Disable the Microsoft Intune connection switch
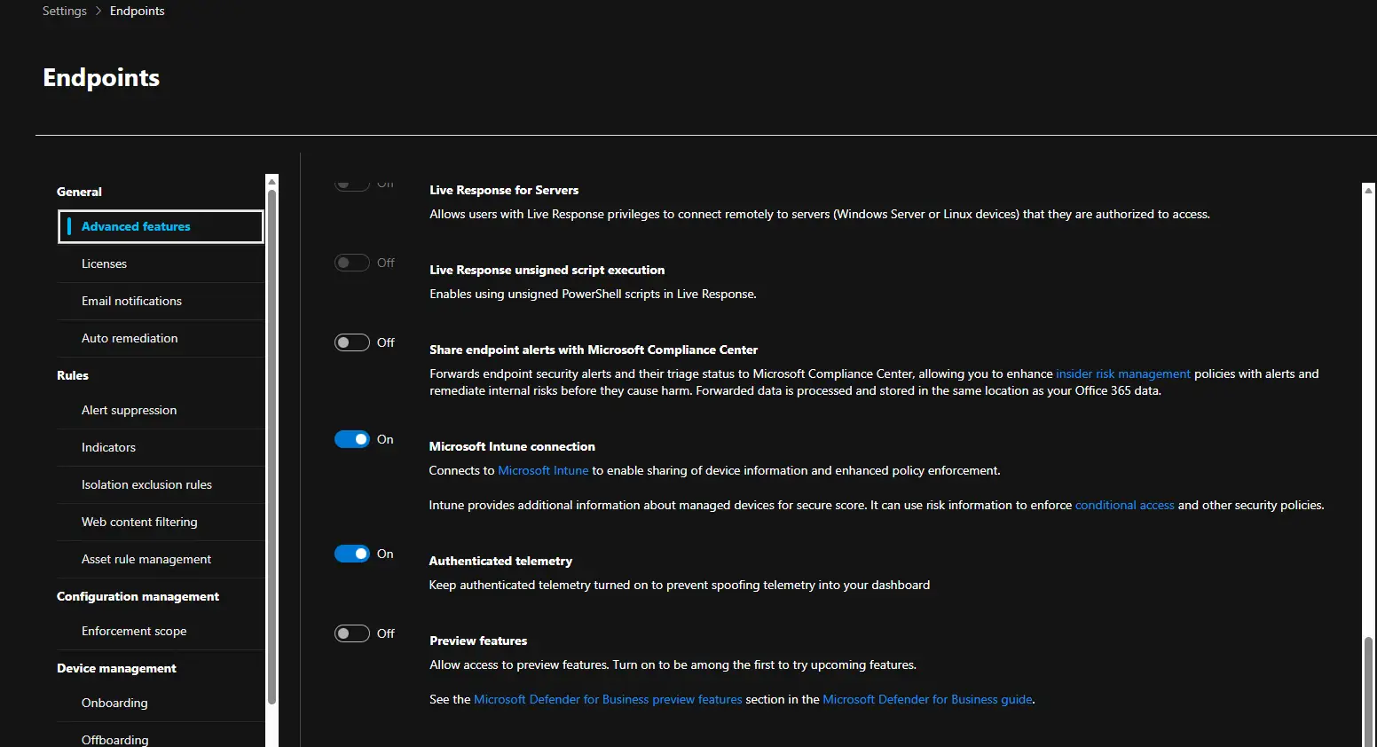The width and height of the screenshot is (1377, 747). pyautogui.click(x=352, y=439)
